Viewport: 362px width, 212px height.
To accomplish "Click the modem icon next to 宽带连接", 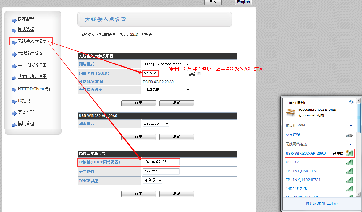I will point(349,135).
